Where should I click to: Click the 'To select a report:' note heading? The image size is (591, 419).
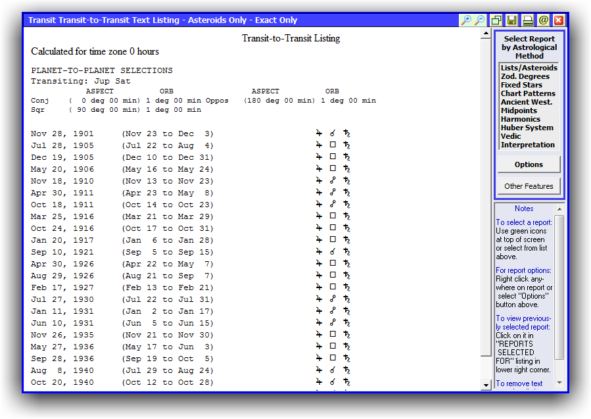click(524, 222)
